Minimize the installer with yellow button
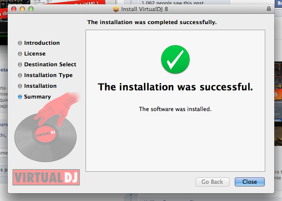The image size is (282, 201). click(22, 9)
